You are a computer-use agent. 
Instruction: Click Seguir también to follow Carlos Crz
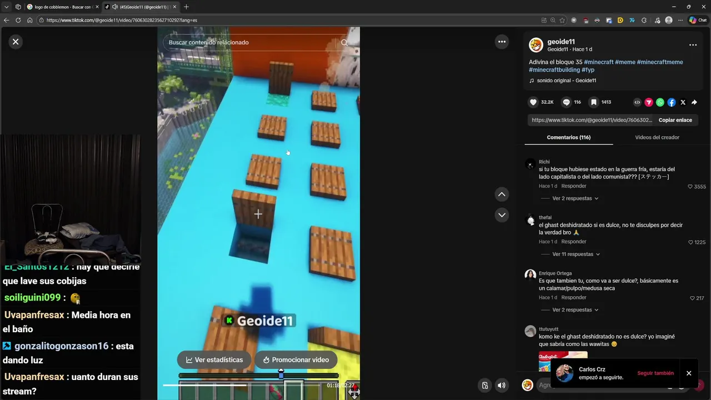[655, 373]
